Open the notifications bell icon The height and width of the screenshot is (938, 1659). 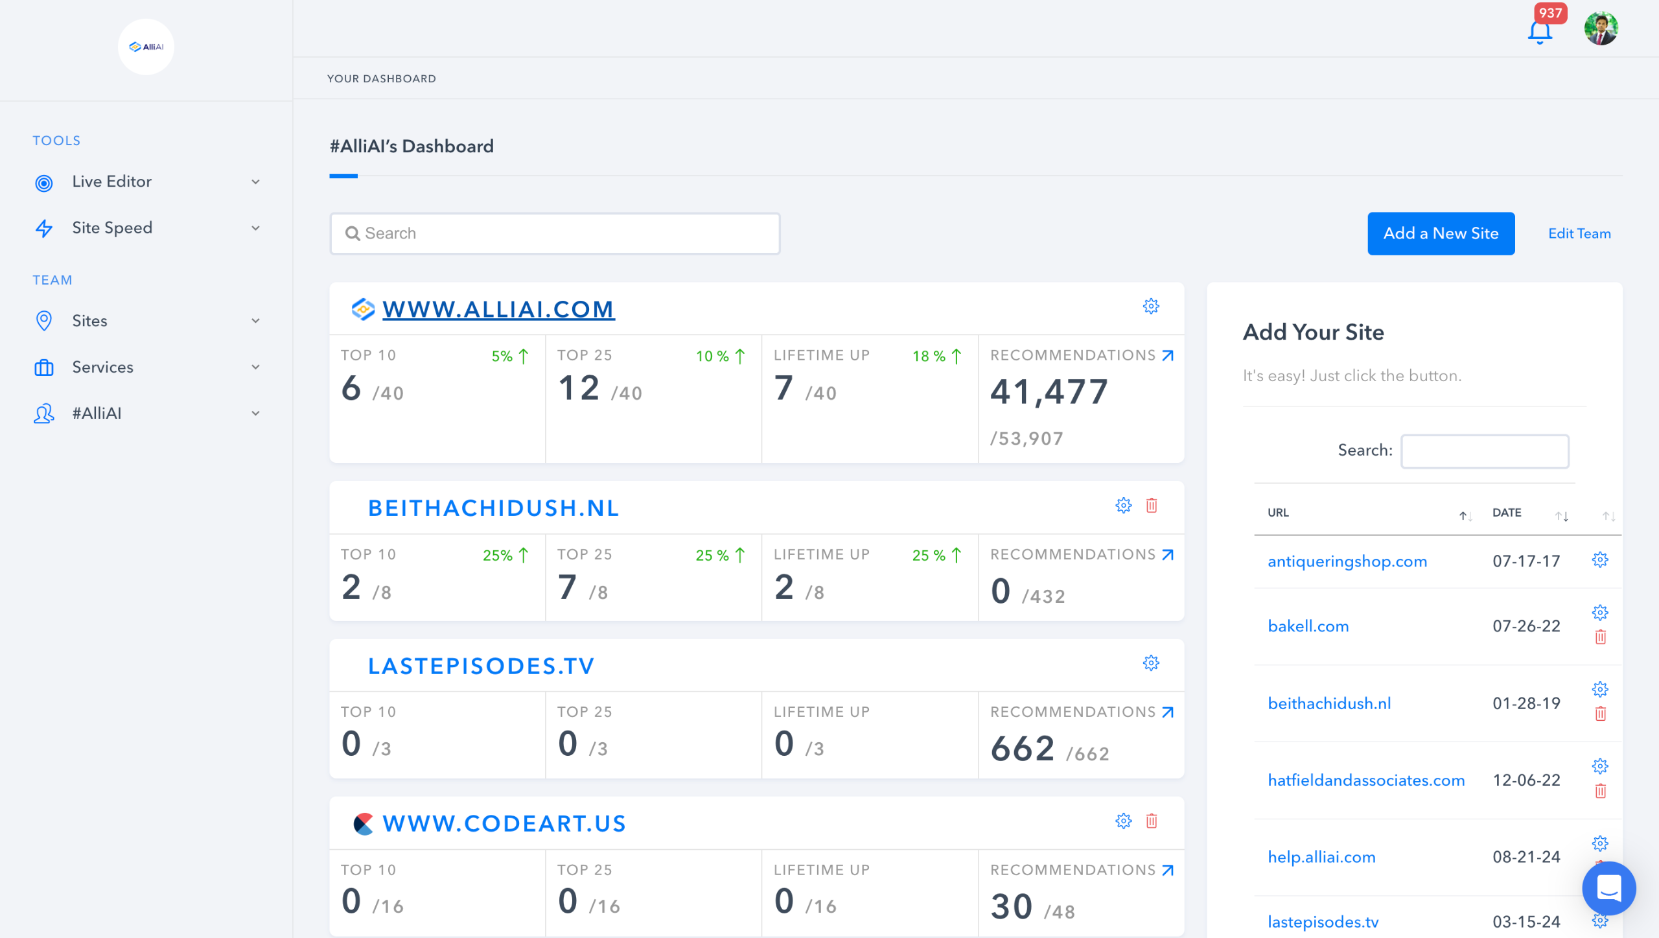(1540, 31)
